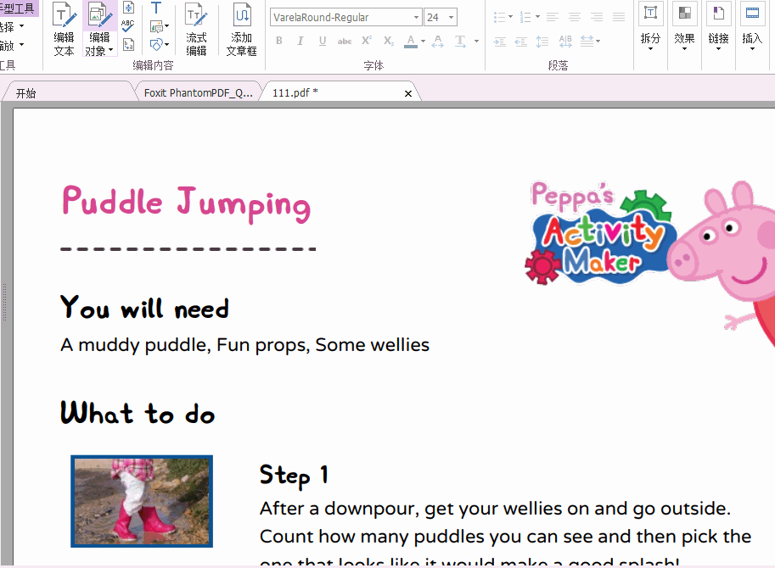
Task: Toggle Strikethrough (abc) formatting
Action: click(x=345, y=42)
